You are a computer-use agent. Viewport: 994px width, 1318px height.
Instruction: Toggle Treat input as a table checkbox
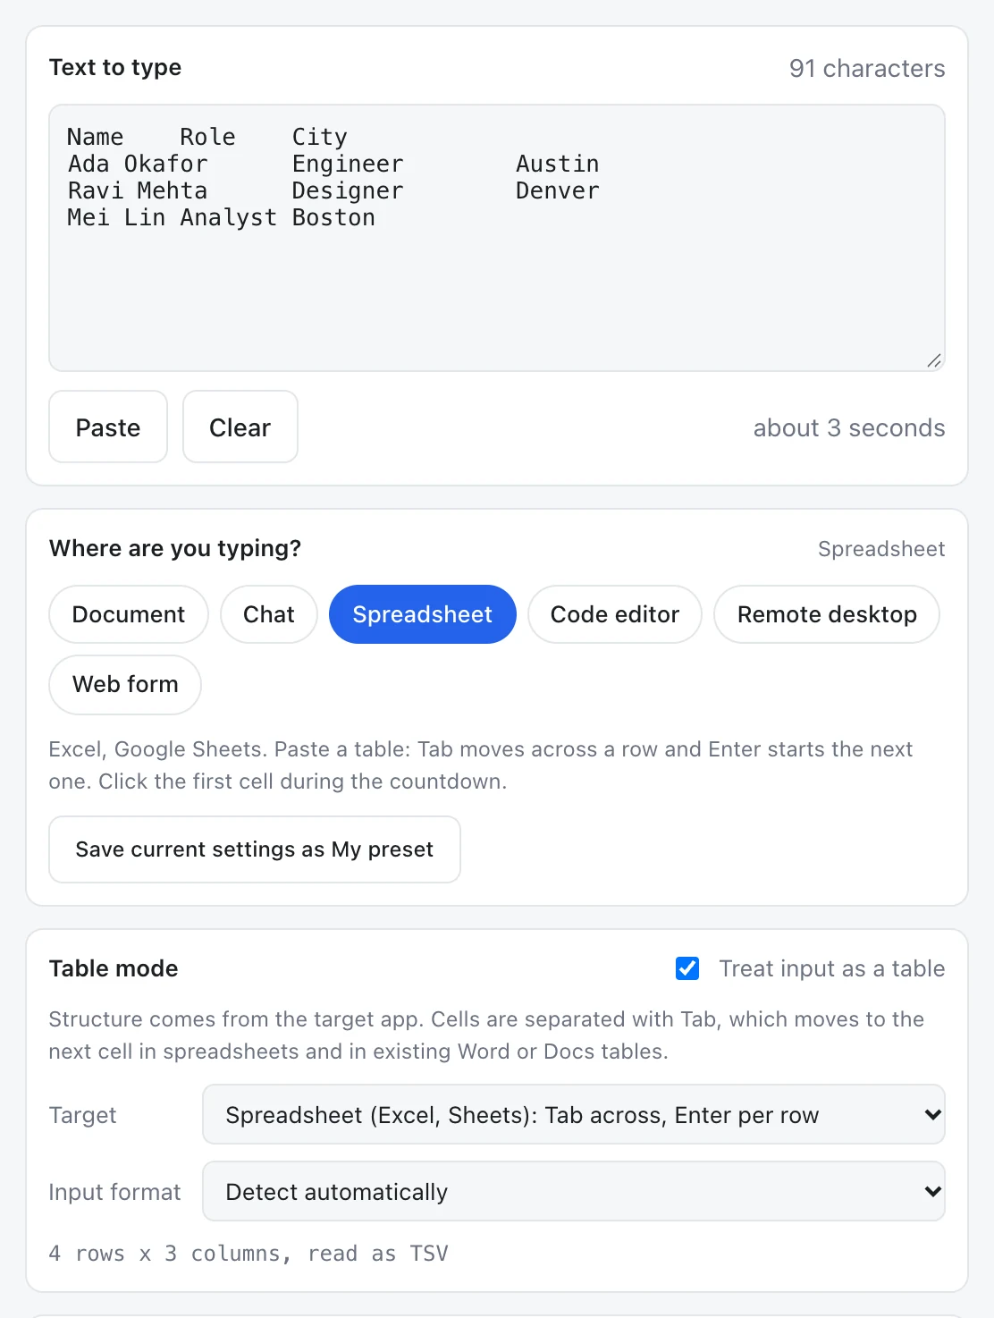[x=687, y=968]
